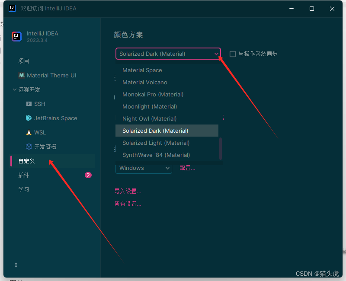Viewport: 346px width, 281px height.
Task: Close the IntelliJ IDEA welcome window
Action: pyautogui.click(x=332, y=9)
